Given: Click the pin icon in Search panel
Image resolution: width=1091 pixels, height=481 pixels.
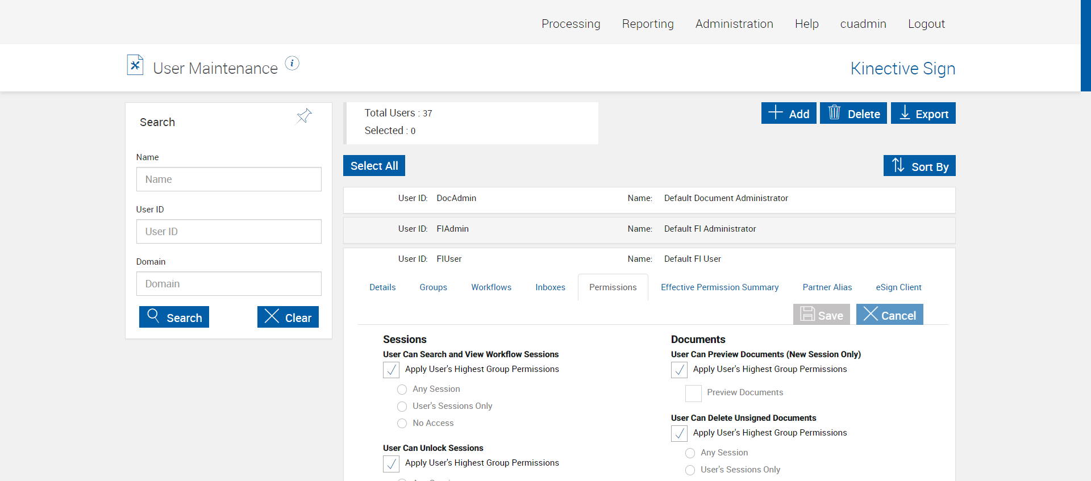Looking at the screenshot, I should [304, 116].
